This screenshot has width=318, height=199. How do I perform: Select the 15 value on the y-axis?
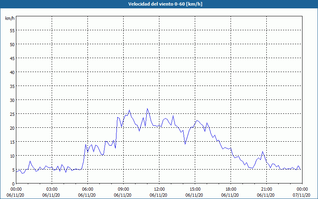12,142
